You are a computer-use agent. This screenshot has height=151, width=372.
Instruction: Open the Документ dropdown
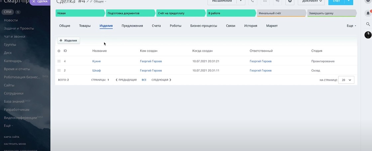pyautogui.click(x=311, y=1)
